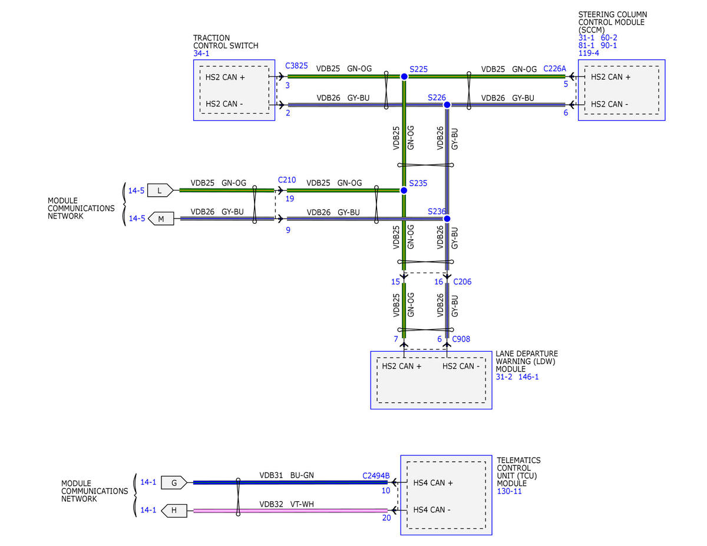Open the 146-1 link beside LDW module

point(528,377)
